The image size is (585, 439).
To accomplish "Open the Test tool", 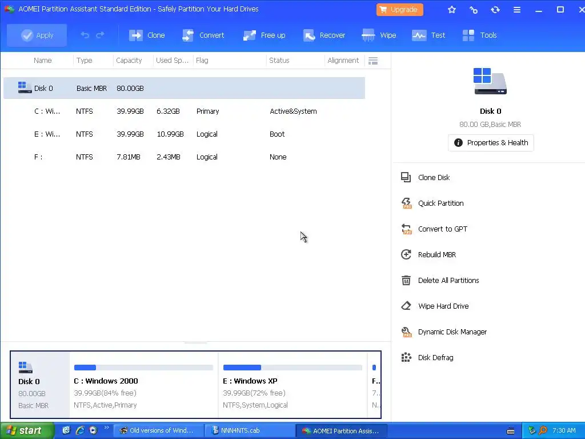I will coord(428,35).
